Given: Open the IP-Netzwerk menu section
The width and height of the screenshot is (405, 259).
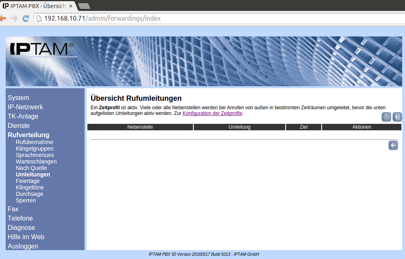Looking at the screenshot, I should (x=25, y=107).
